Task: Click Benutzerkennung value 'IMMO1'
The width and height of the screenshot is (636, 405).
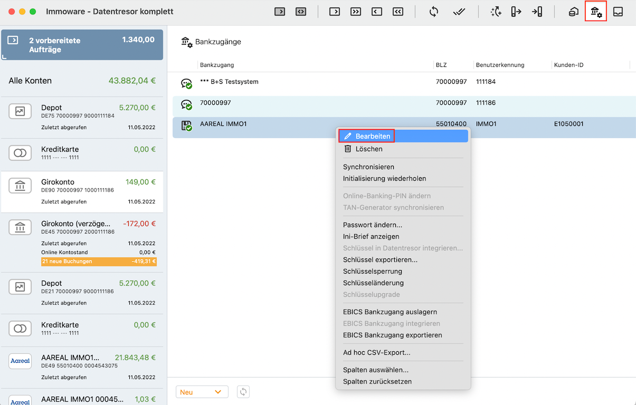Action: point(486,124)
